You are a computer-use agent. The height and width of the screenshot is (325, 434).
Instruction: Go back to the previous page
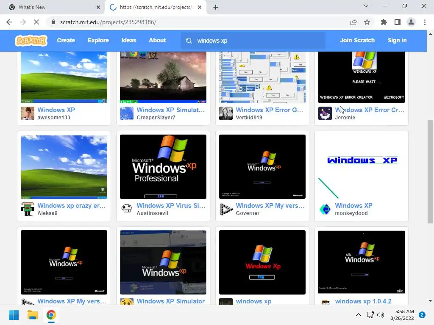pyautogui.click(x=9, y=22)
